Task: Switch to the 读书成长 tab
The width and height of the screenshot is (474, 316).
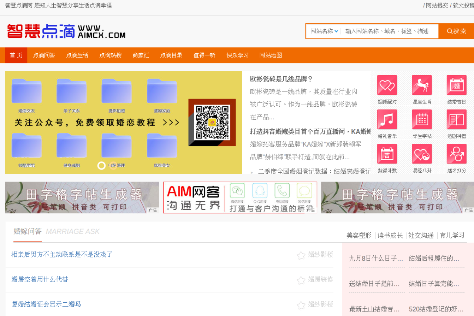Action: tap(390, 236)
